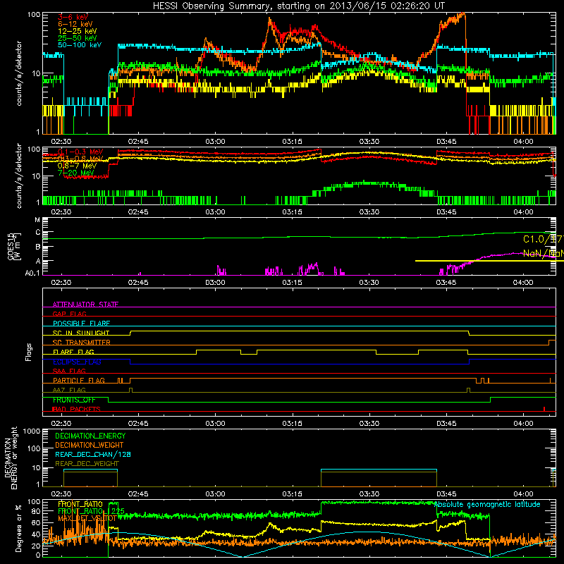This screenshot has height=564, width=564.
Task: Click the 'BAD_PACKETS' flag label
Action: (77, 409)
